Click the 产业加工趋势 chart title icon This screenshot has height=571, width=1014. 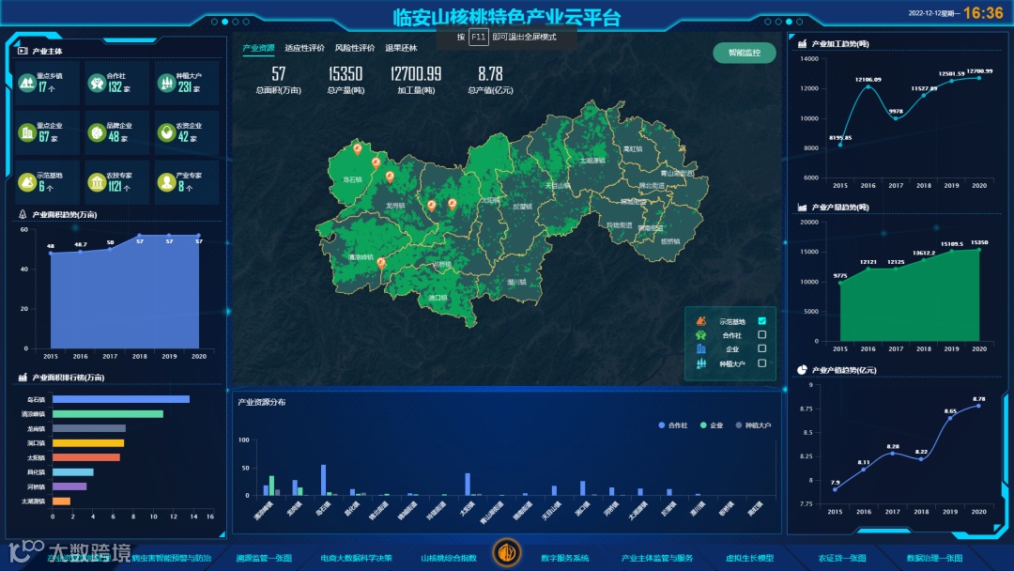[x=802, y=43]
